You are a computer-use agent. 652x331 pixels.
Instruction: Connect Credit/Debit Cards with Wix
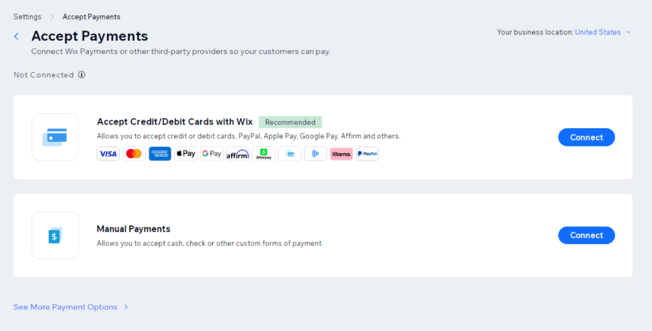pyautogui.click(x=586, y=137)
